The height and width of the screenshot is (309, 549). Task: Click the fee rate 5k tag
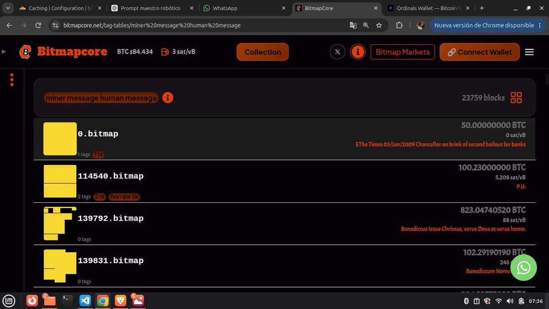pos(124,197)
